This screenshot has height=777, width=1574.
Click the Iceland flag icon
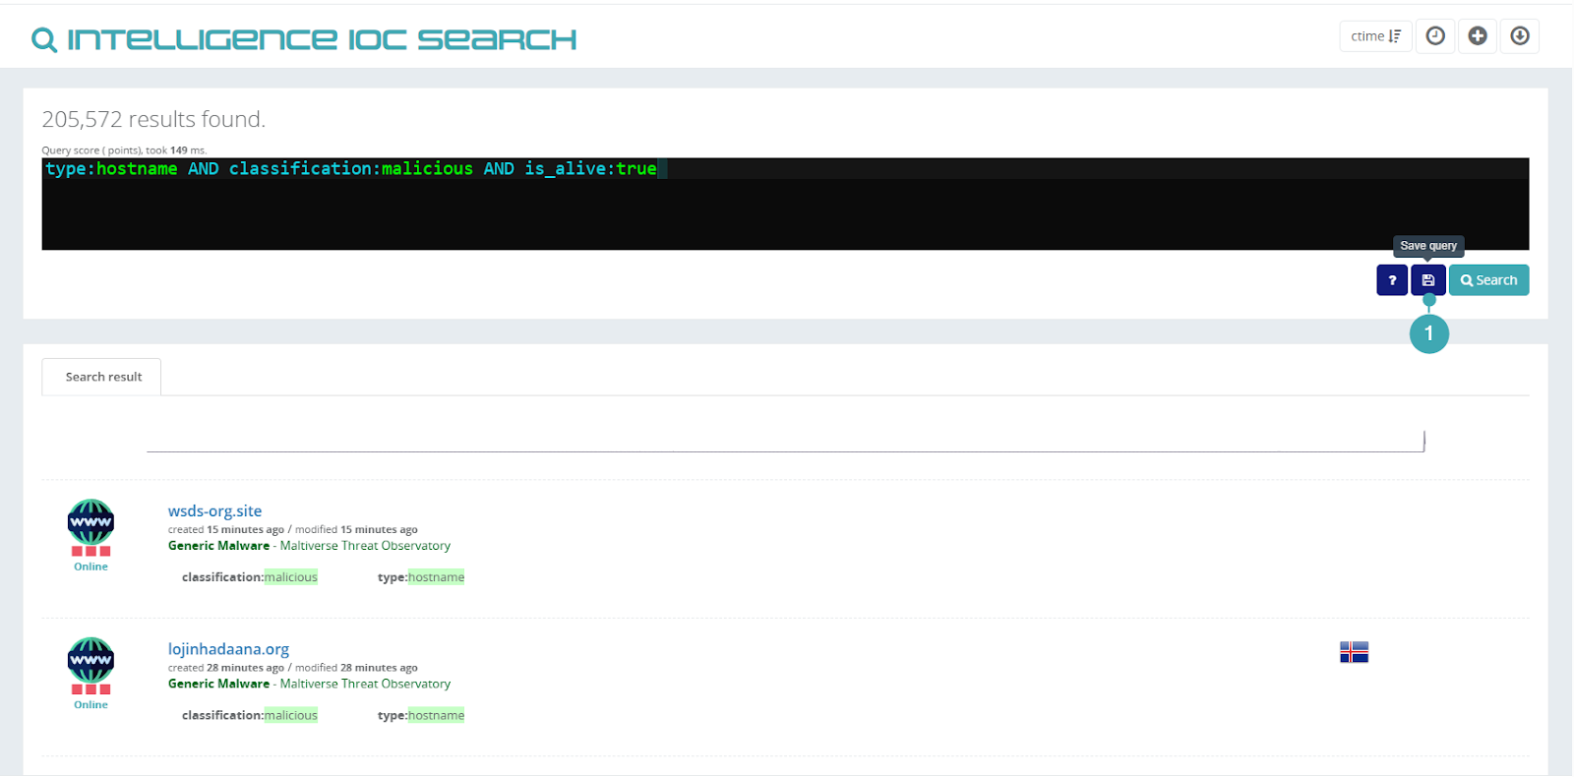tap(1354, 652)
